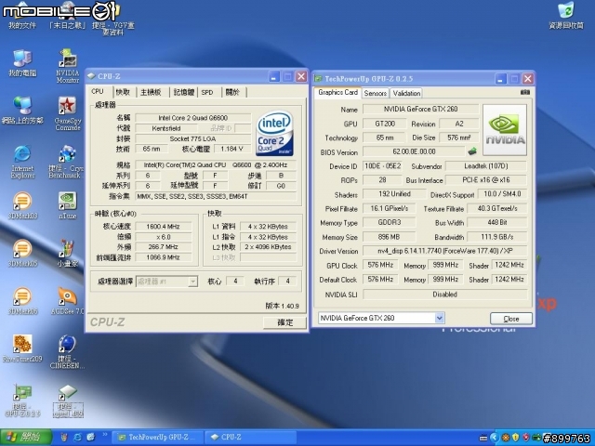This screenshot has height=446, width=595.
Task: Click the Device ID value 10DE - 05E2
Action: pos(382,166)
